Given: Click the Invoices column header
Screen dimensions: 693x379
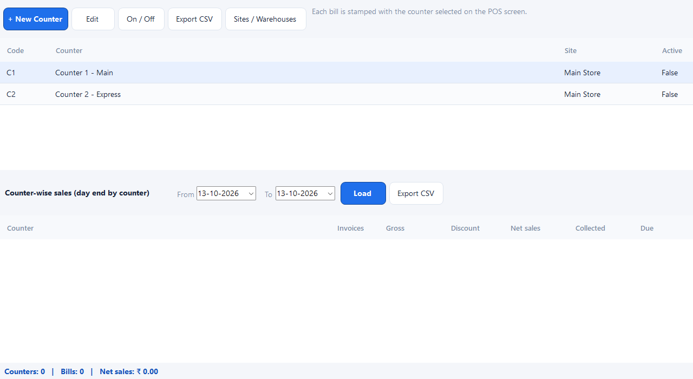Looking at the screenshot, I should [x=350, y=228].
